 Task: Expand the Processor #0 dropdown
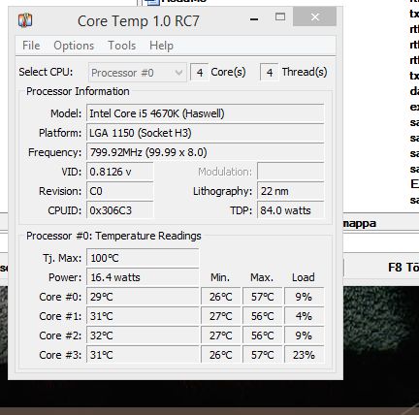tap(137, 73)
